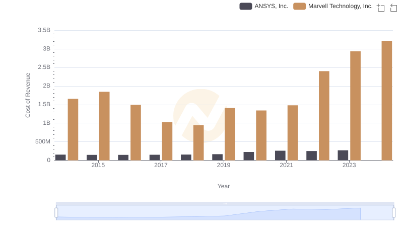Viewport: 403px width, 232px height.
Task: Click the zoom area select icon
Action: pos(381,8)
